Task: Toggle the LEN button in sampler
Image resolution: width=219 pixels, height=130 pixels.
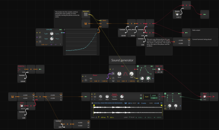Action: pos(154,98)
